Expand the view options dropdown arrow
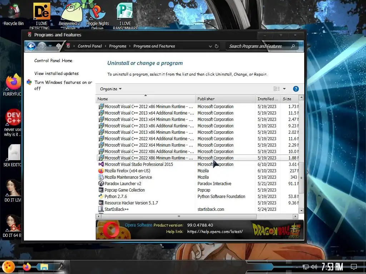Screen dimensions: 366x274 point(284,89)
